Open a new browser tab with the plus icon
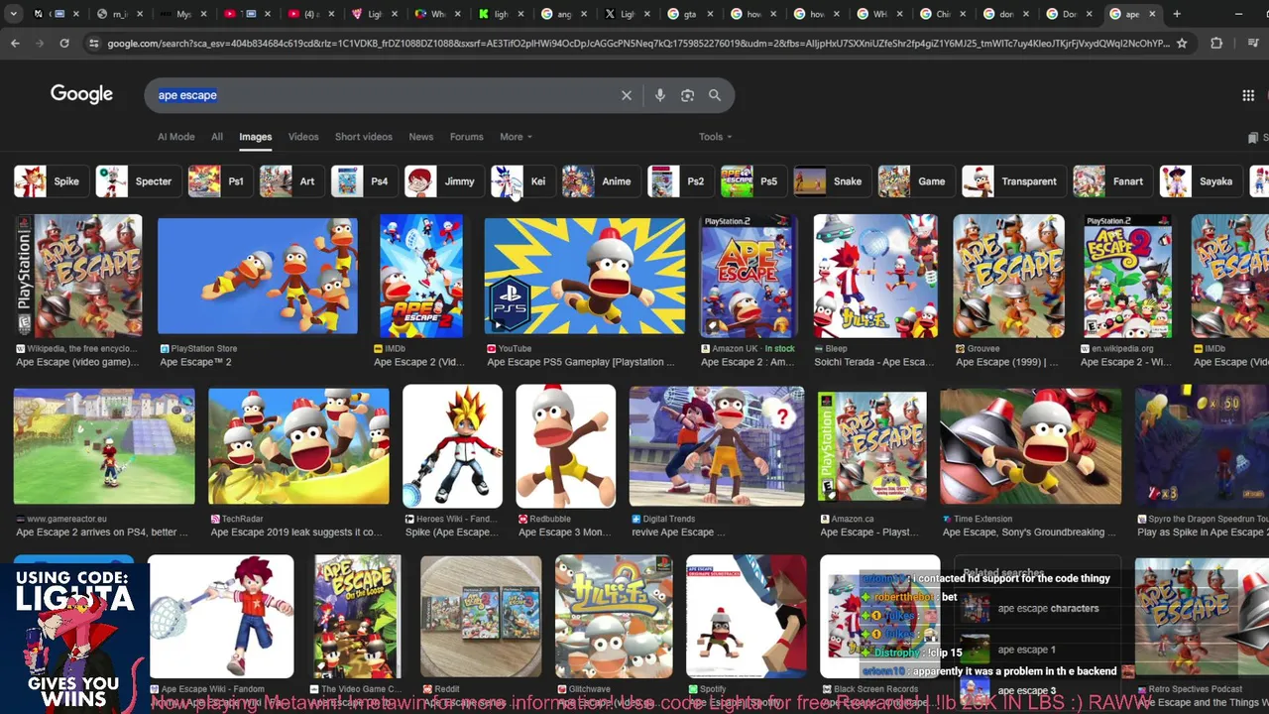This screenshot has height=714, width=1269. [1177, 14]
